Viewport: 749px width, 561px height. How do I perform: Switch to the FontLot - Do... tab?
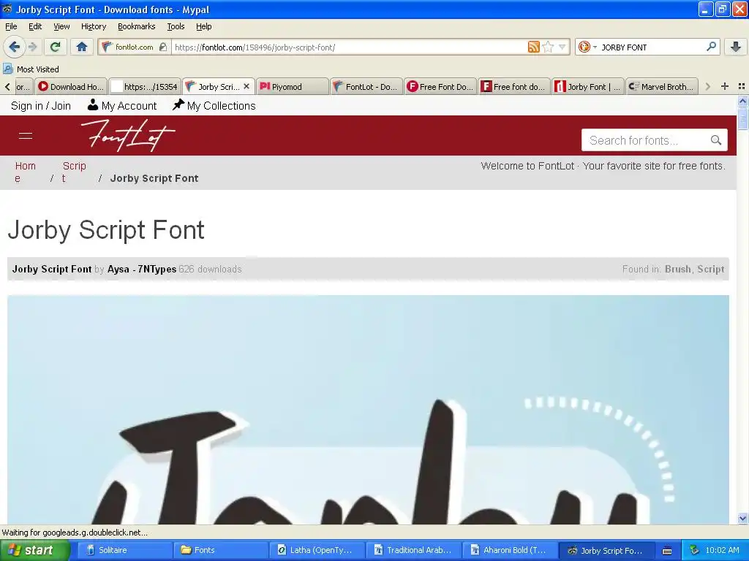[366, 87]
